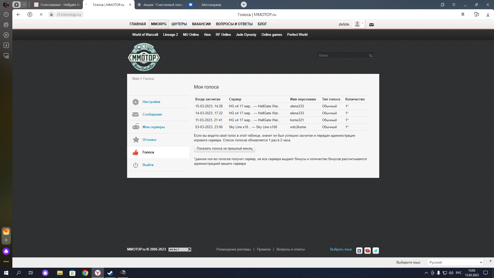Click the browser back arrow
The image size is (494, 278).
[19, 14]
